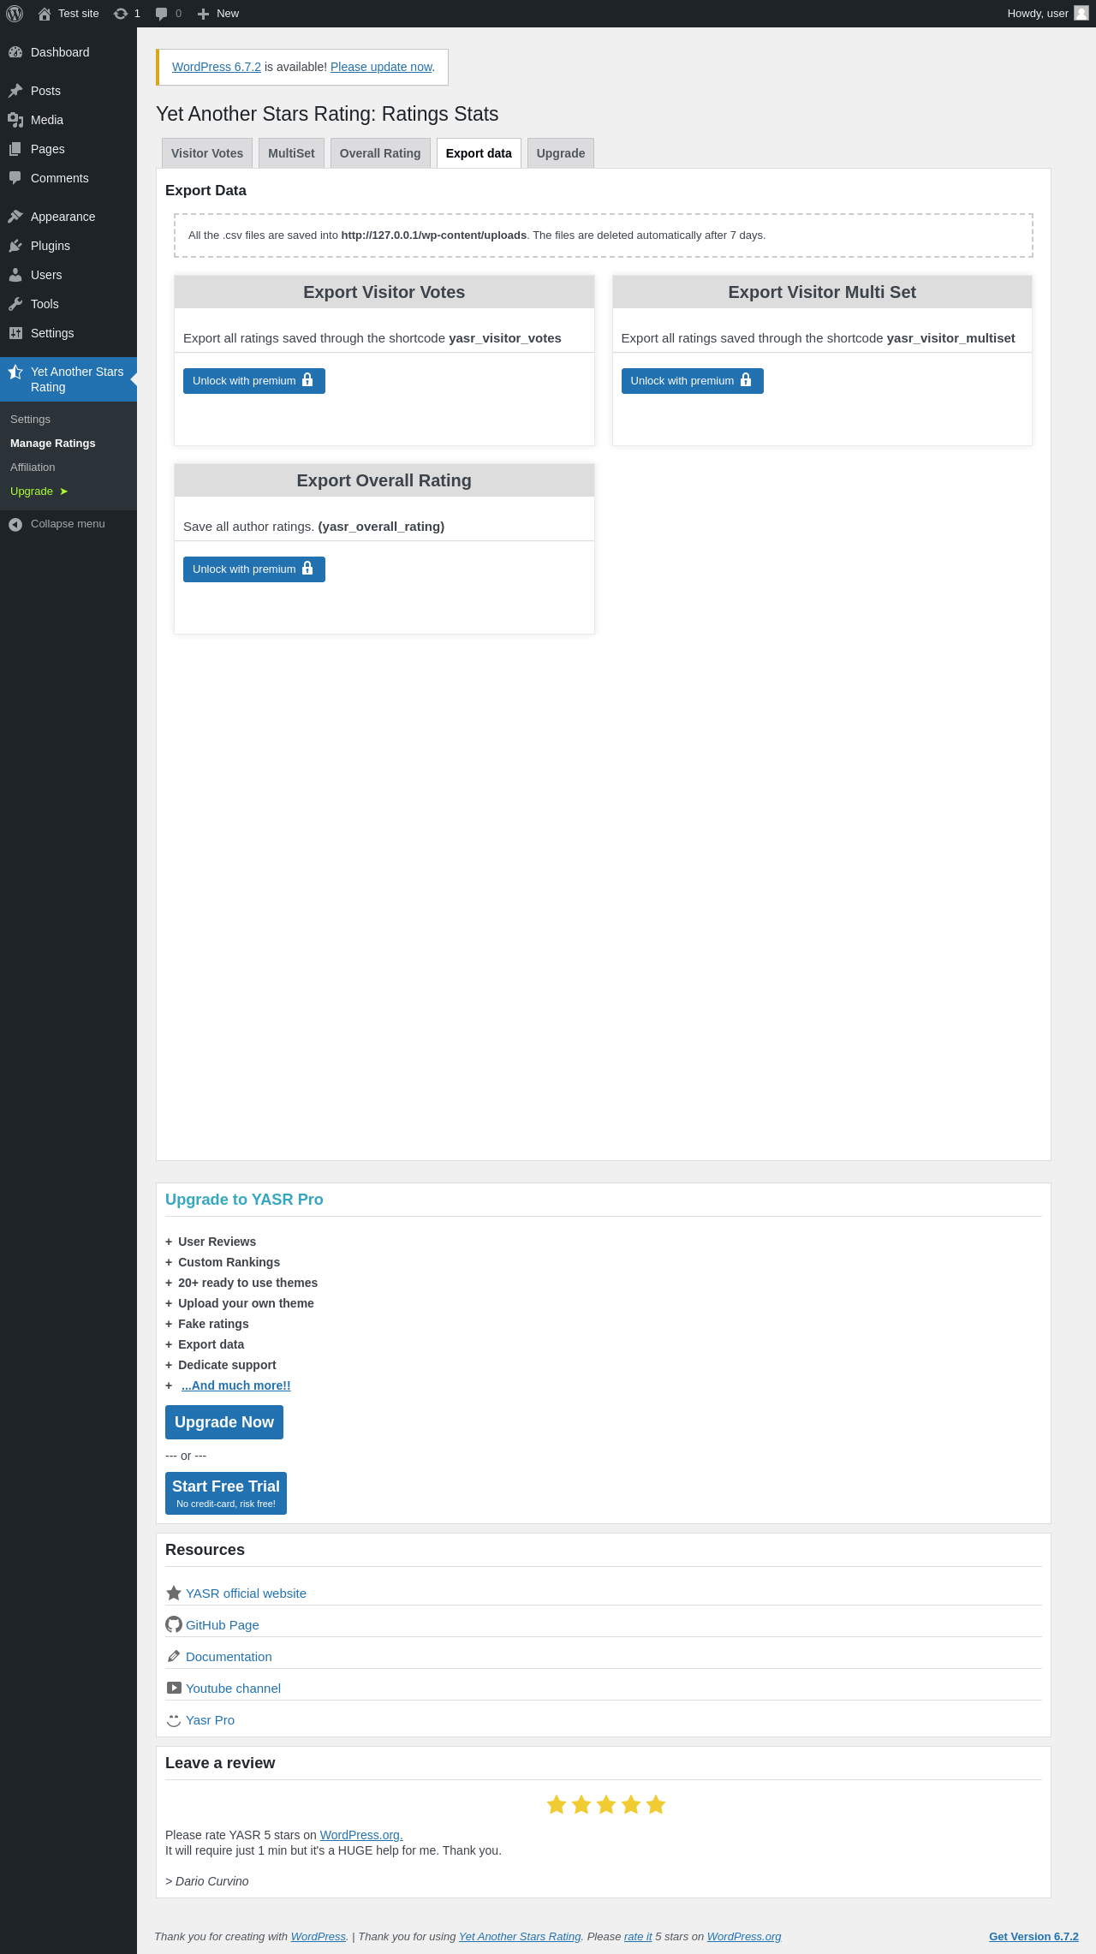
Task: Click the play icon beside Youtube channel
Action: [174, 1688]
